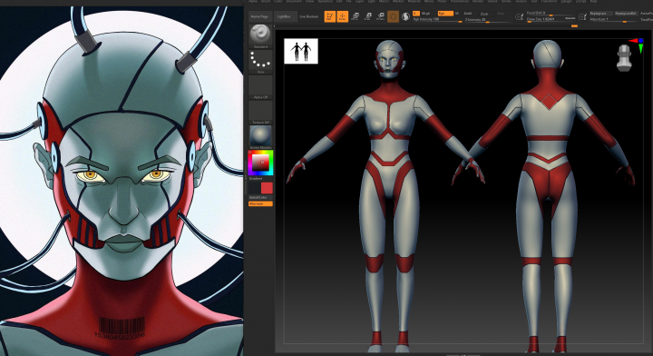Adjust the AdjustLast slider
Image resolution: width=653 pixels, height=356 pixels.
pos(613,19)
